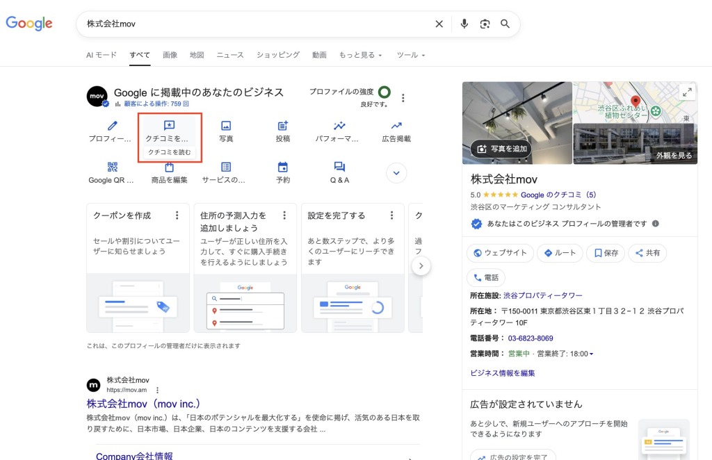This screenshot has width=712, height=460.
Task: Switch to the 画像 images tab
Action: pyautogui.click(x=170, y=55)
